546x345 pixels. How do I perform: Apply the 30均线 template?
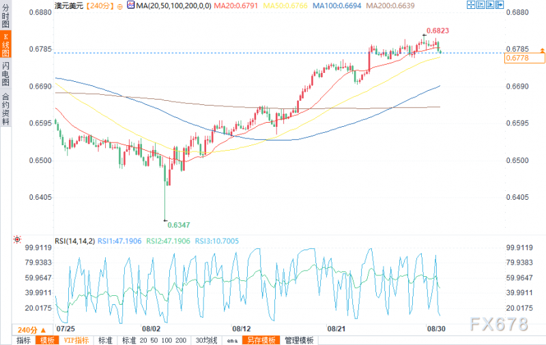point(207,340)
